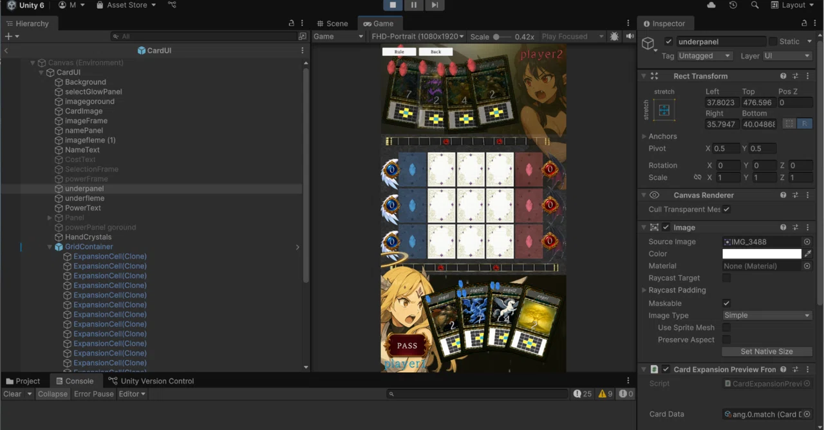Open the global search magnifier icon
Viewport: 824px width, 430px height.
coord(754,5)
